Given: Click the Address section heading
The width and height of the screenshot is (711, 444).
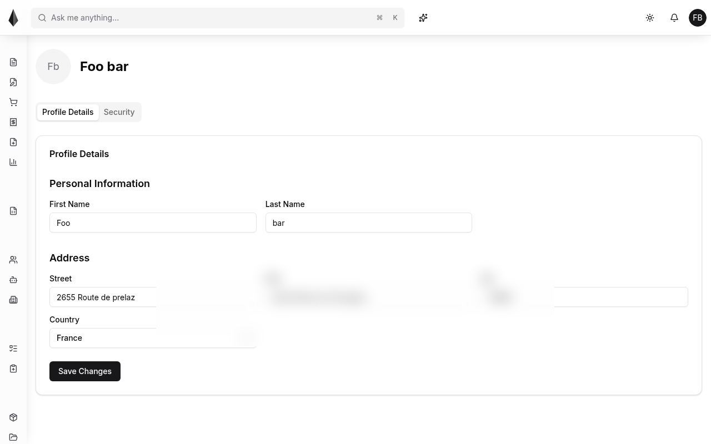Looking at the screenshot, I should [69, 258].
